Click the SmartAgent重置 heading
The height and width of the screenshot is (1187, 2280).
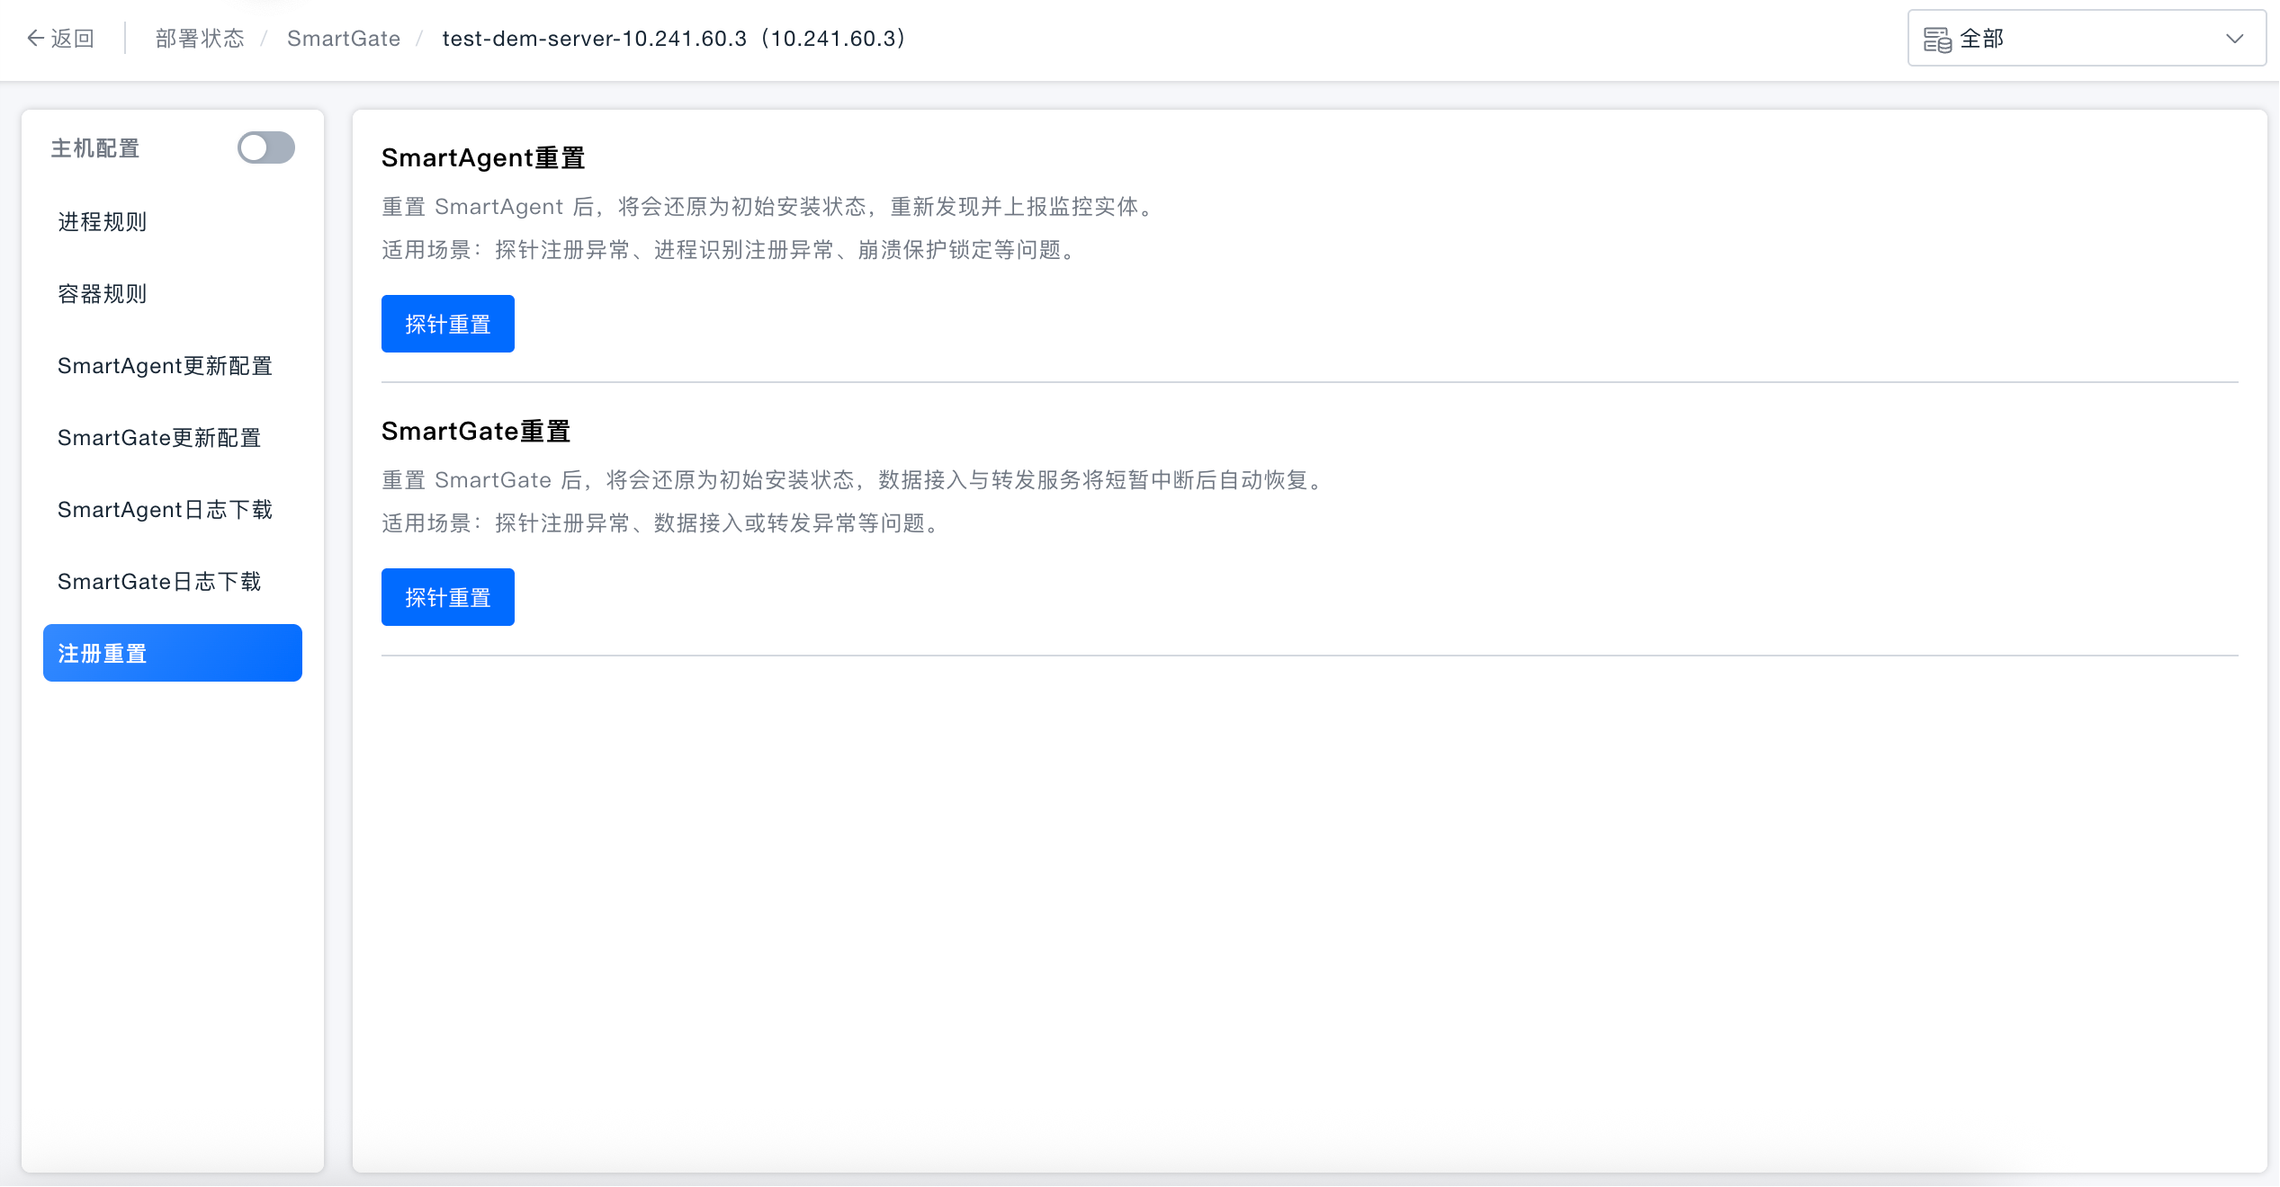(483, 157)
